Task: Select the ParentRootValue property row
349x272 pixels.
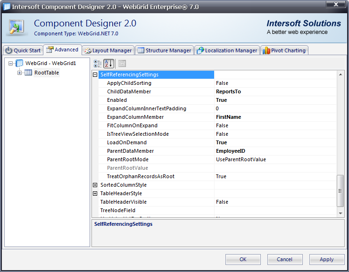Action: pos(217,168)
